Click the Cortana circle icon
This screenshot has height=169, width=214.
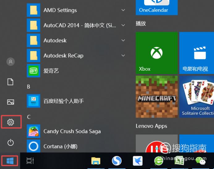coord(34,146)
